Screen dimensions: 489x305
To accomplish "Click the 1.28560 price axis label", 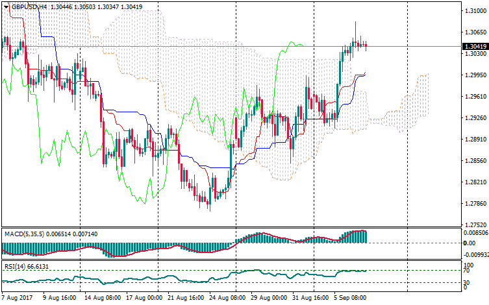I will (473, 160).
